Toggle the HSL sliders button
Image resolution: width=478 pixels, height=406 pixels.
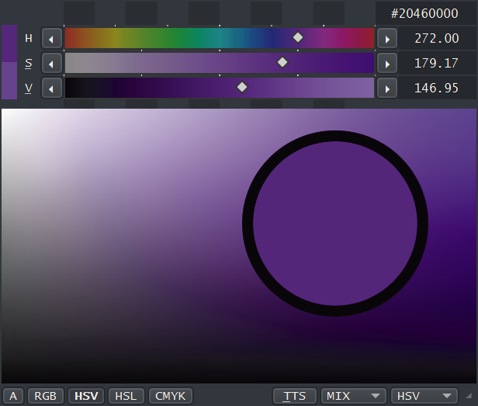point(126,396)
